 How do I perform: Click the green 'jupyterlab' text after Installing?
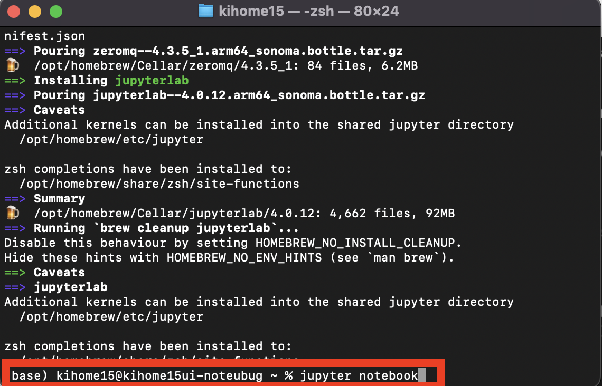point(152,81)
